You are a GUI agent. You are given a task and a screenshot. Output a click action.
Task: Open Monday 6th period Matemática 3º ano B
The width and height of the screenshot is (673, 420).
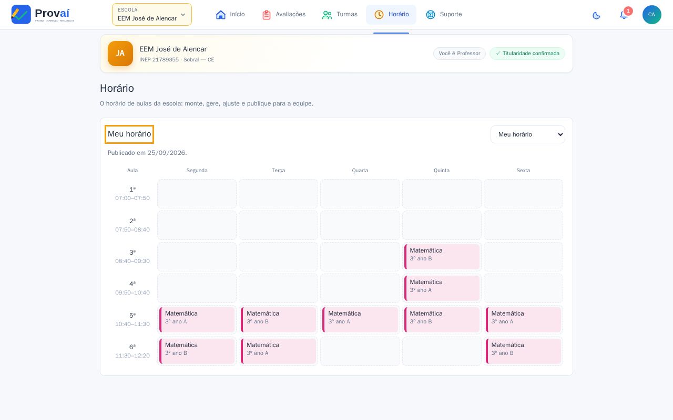coord(197,351)
